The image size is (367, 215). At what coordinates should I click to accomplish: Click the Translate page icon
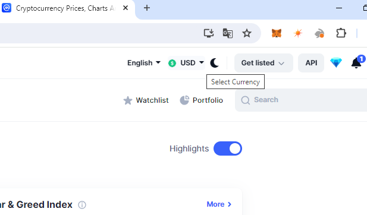pyautogui.click(x=227, y=33)
